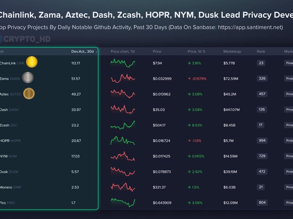Sort by the Marketcap column header
The height and width of the screenshot is (219, 293).
[x=232, y=51]
